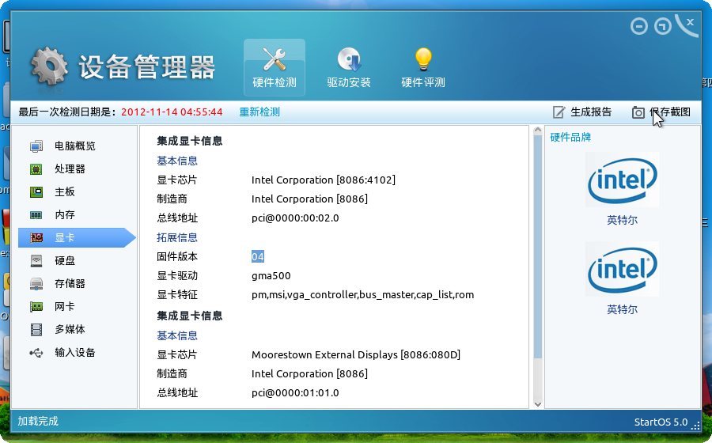The image size is (712, 443).
Task: Click the driver value gma500
Action: tap(271, 276)
